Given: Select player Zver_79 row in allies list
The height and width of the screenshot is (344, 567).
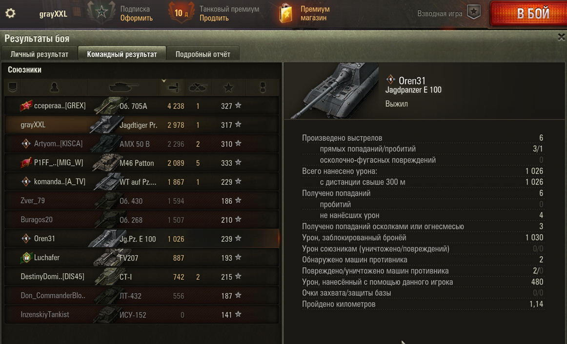Looking at the screenshot, I should (142, 201).
